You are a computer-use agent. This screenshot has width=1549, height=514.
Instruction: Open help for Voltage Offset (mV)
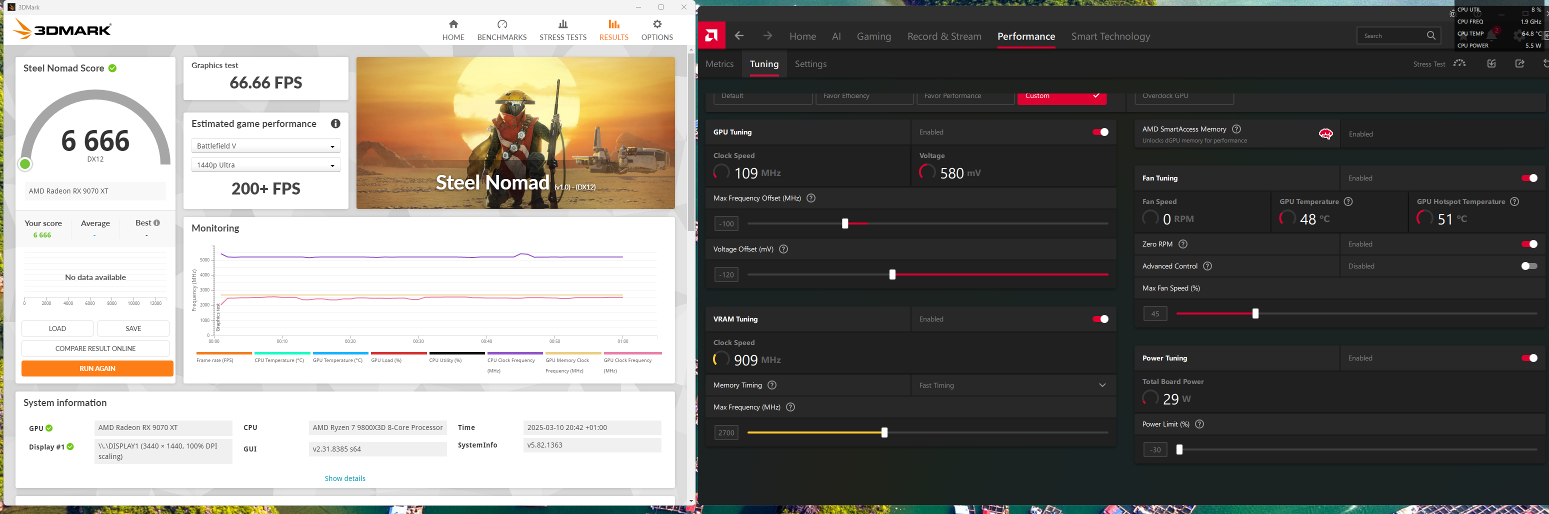(x=783, y=249)
